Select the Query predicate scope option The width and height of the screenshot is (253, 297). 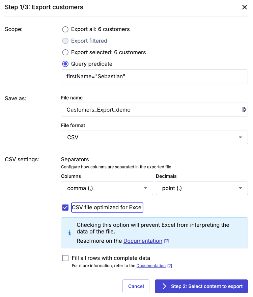tap(65, 64)
